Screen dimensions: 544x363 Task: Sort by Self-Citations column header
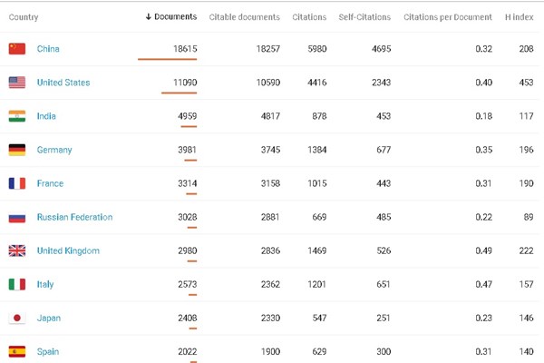tap(364, 17)
